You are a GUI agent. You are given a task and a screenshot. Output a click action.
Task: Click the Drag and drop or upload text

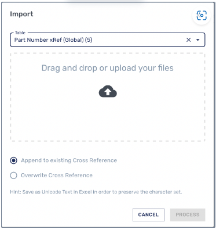click(x=108, y=68)
